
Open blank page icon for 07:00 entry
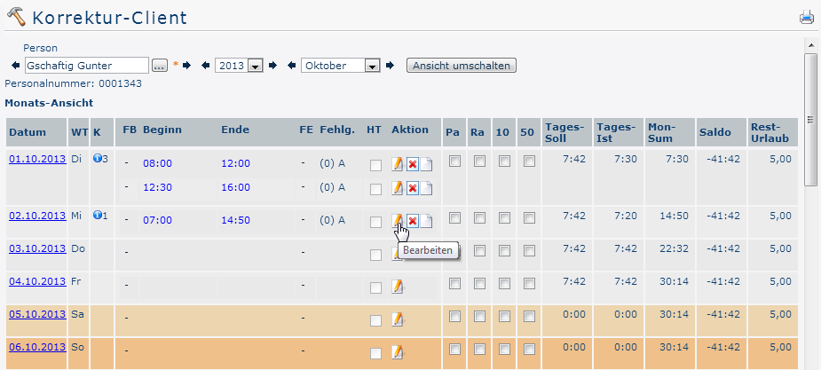tap(426, 221)
